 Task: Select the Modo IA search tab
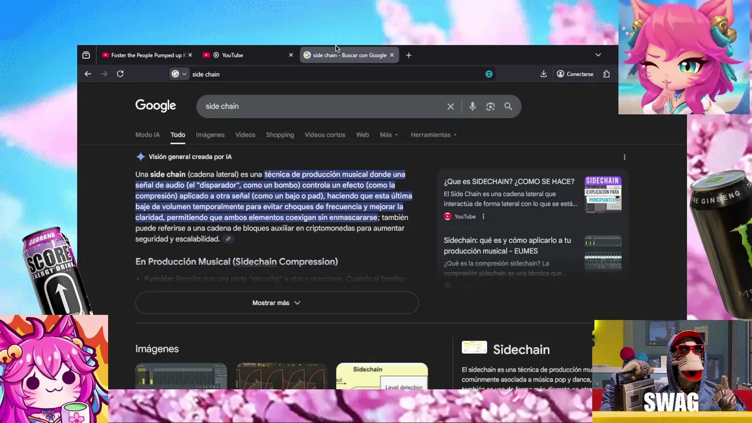(147, 135)
